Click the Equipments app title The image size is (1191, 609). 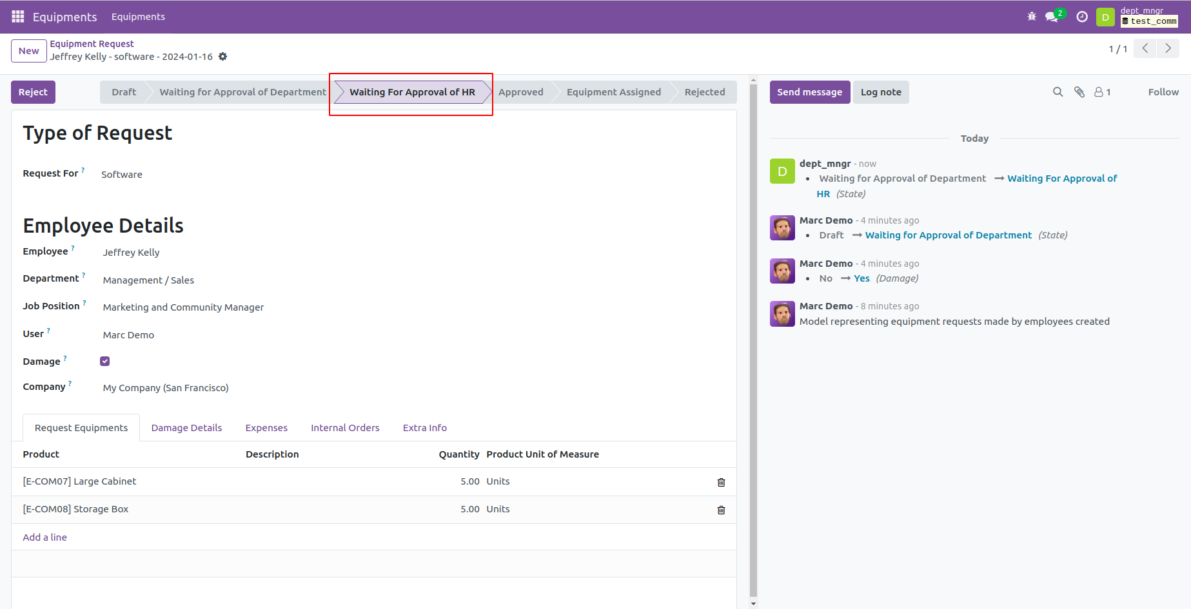(64, 17)
